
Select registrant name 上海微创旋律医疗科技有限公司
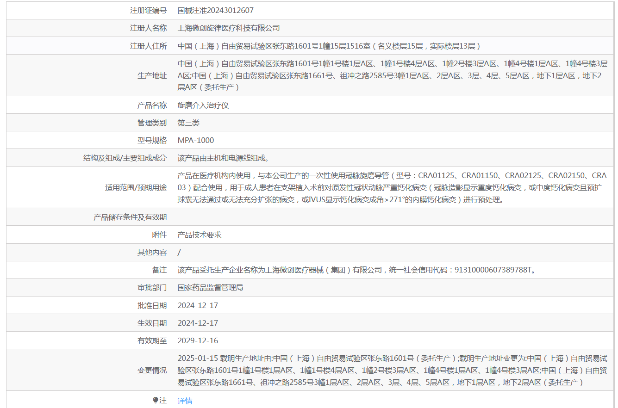point(229,28)
